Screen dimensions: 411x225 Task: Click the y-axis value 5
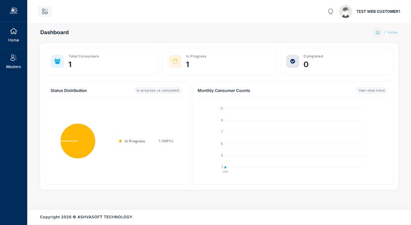pyautogui.click(x=222, y=144)
